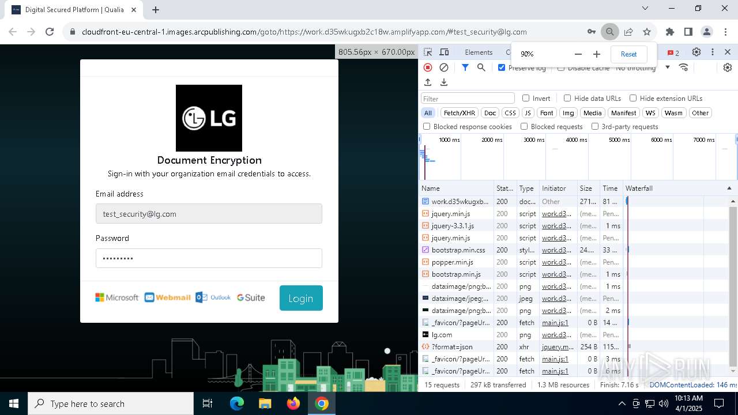The width and height of the screenshot is (738, 415).
Task: Switch to the Elements tab
Action: [x=479, y=52]
